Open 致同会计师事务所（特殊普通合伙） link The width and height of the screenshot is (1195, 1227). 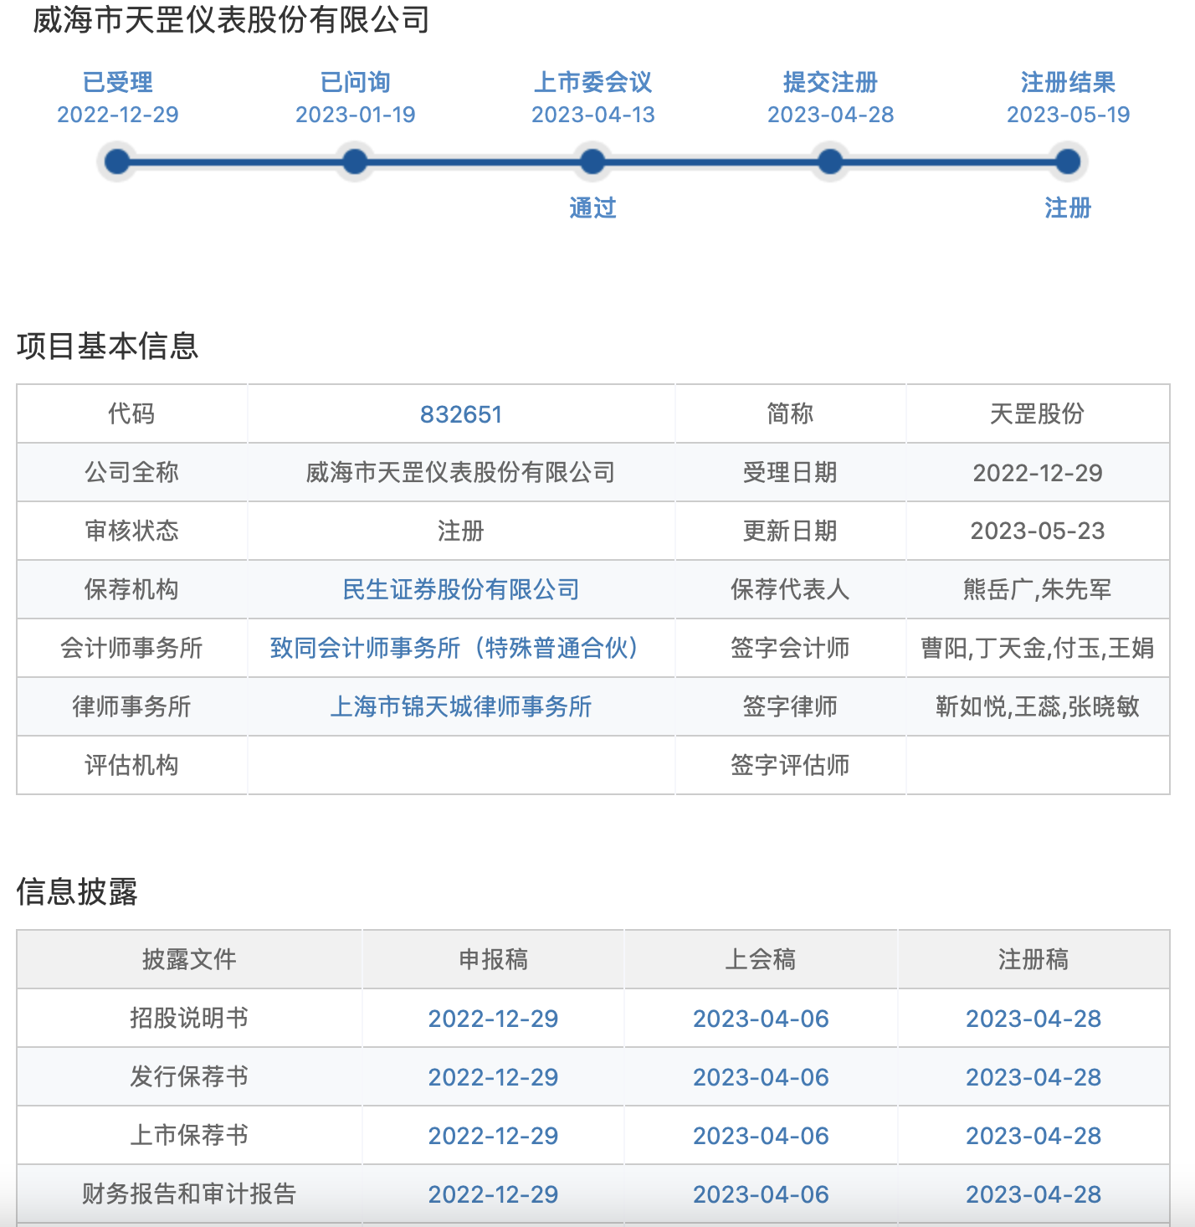(459, 648)
